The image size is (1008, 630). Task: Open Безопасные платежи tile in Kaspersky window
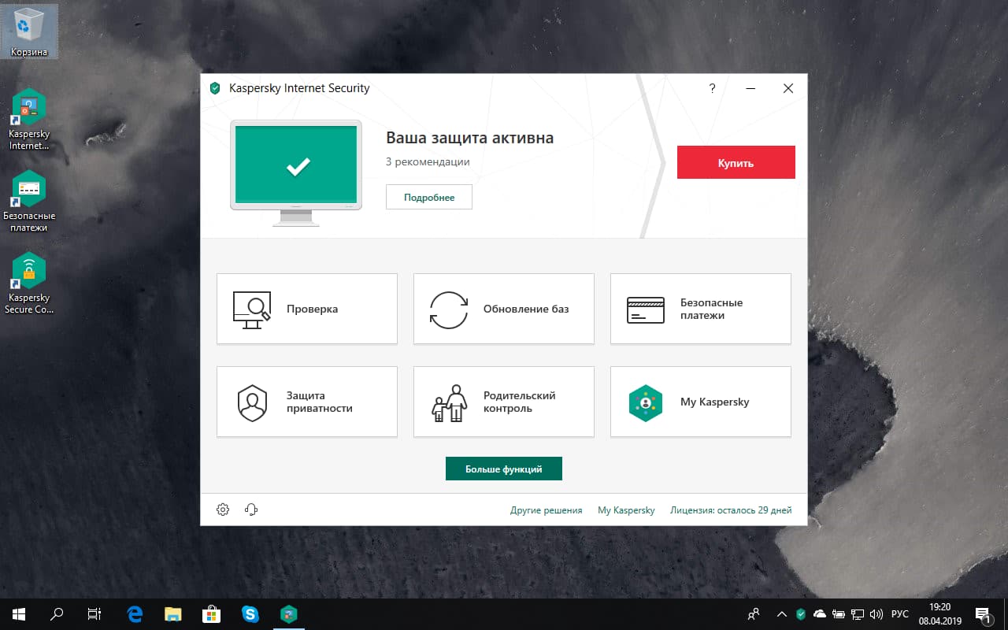pos(701,309)
